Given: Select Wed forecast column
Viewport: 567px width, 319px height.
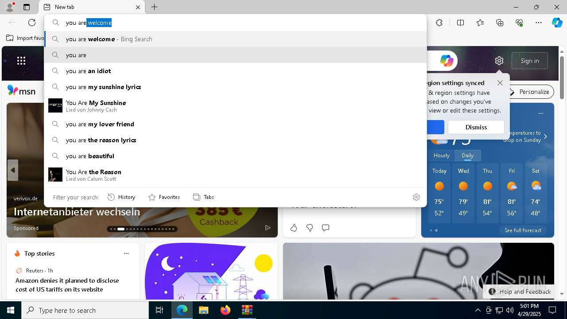Looking at the screenshot, I should (x=463, y=193).
